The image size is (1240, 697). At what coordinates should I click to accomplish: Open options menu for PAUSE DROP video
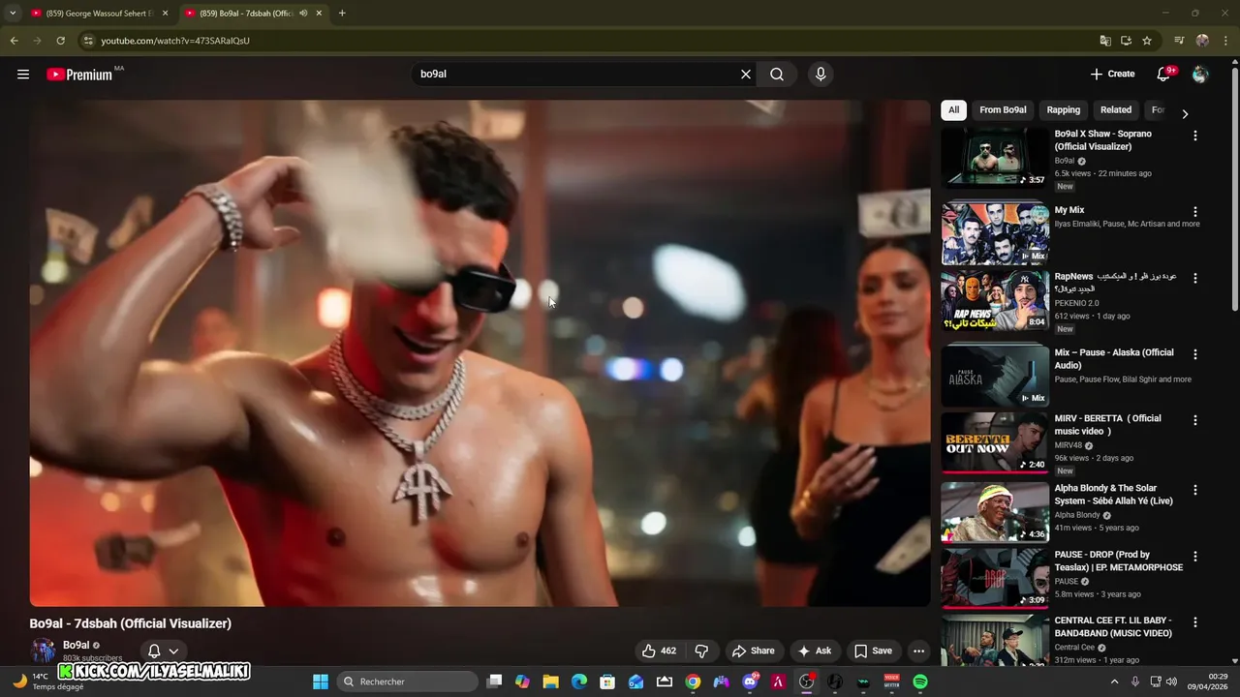(1194, 557)
